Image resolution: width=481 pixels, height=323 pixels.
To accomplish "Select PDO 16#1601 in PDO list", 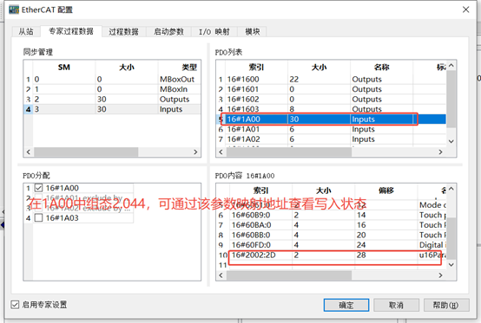I will pos(331,89).
